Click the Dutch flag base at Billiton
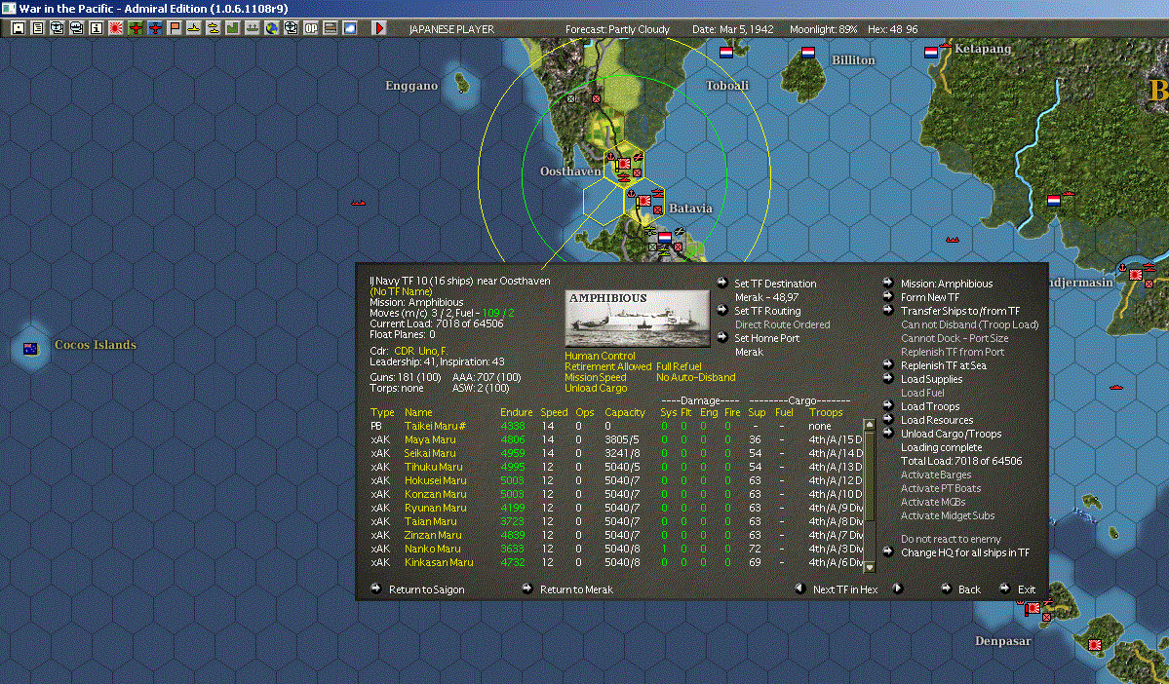 (807, 53)
